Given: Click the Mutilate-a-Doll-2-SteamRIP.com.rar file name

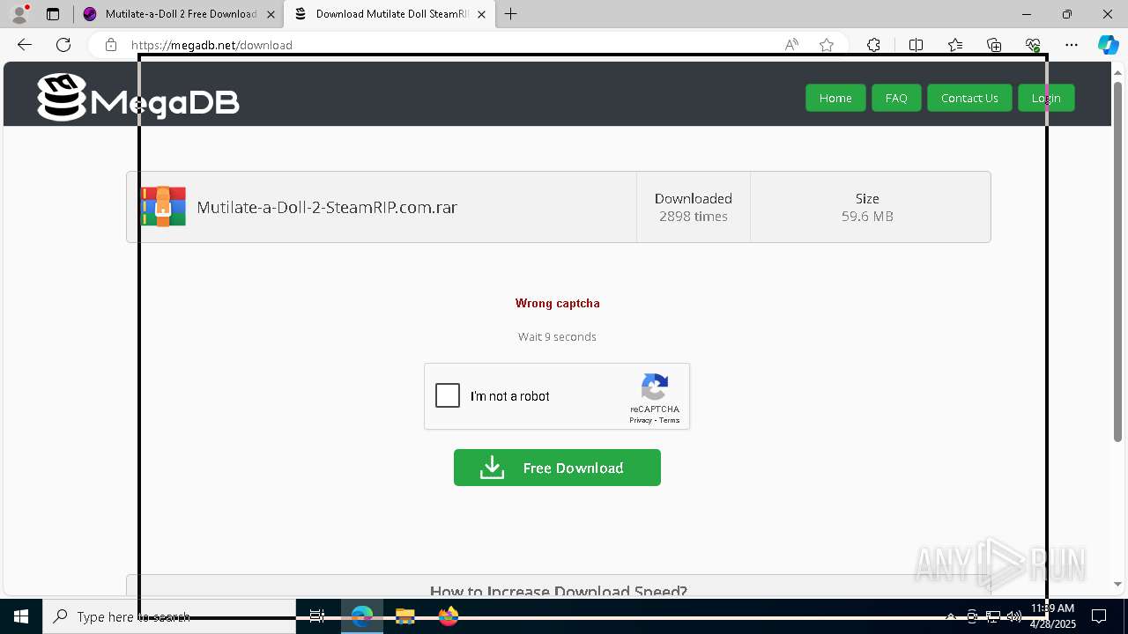Looking at the screenshot, I should [x=327, y=207].
